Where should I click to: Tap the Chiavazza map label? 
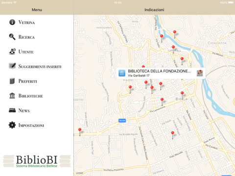pyautogui.click(x=217, y=43)
